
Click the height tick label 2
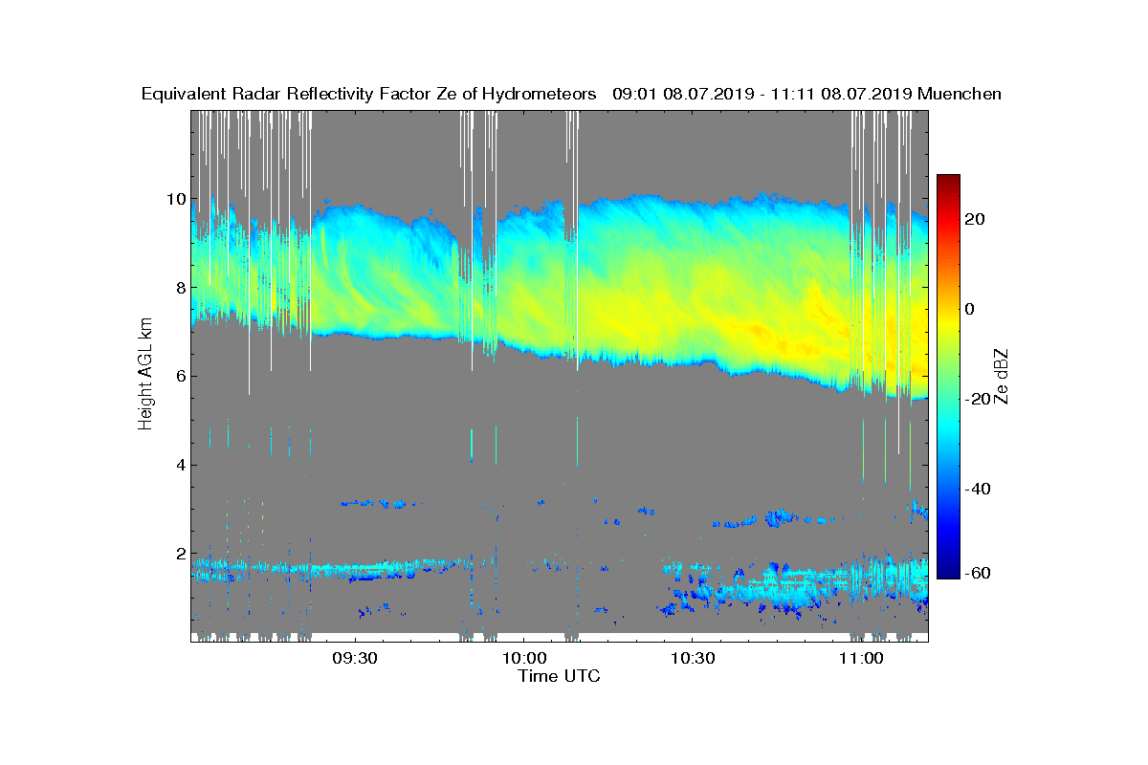click(180, 554)
